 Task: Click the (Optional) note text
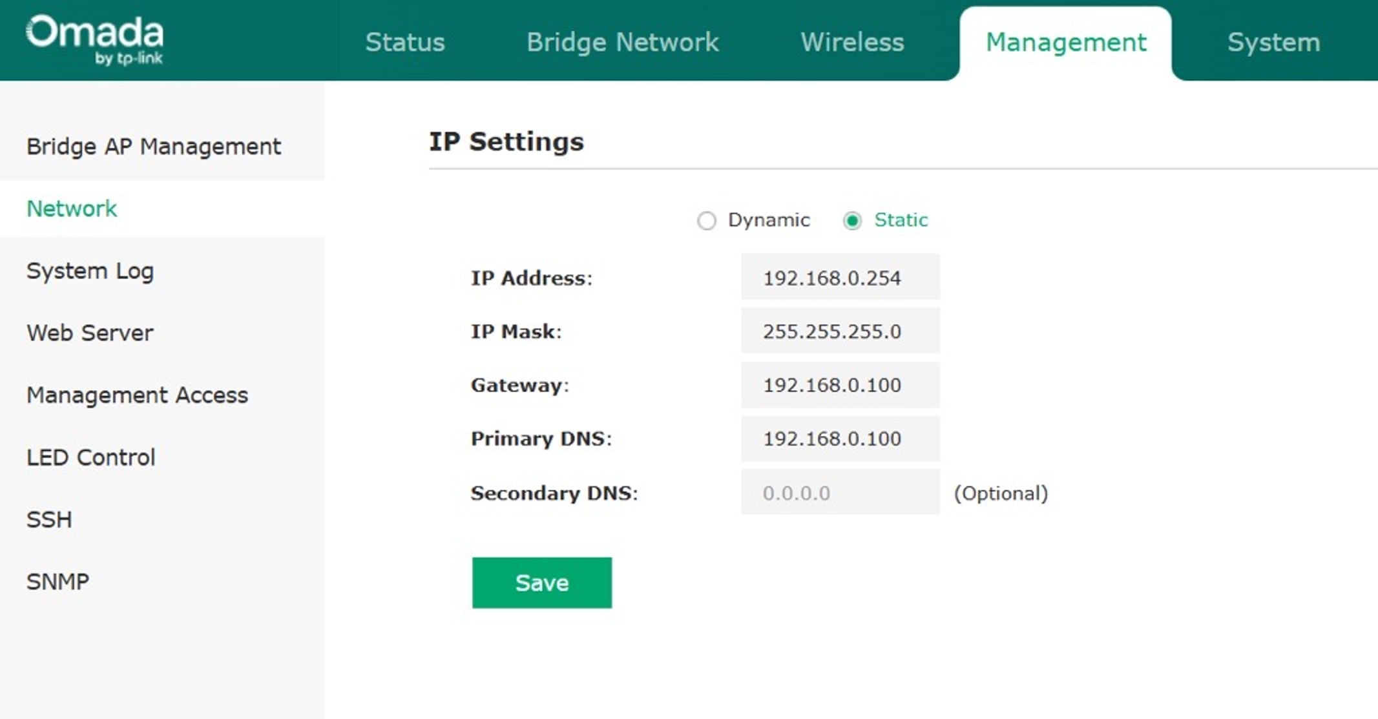point(1001,493)
